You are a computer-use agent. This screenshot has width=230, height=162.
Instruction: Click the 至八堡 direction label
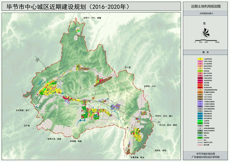(x=128, y=68)
